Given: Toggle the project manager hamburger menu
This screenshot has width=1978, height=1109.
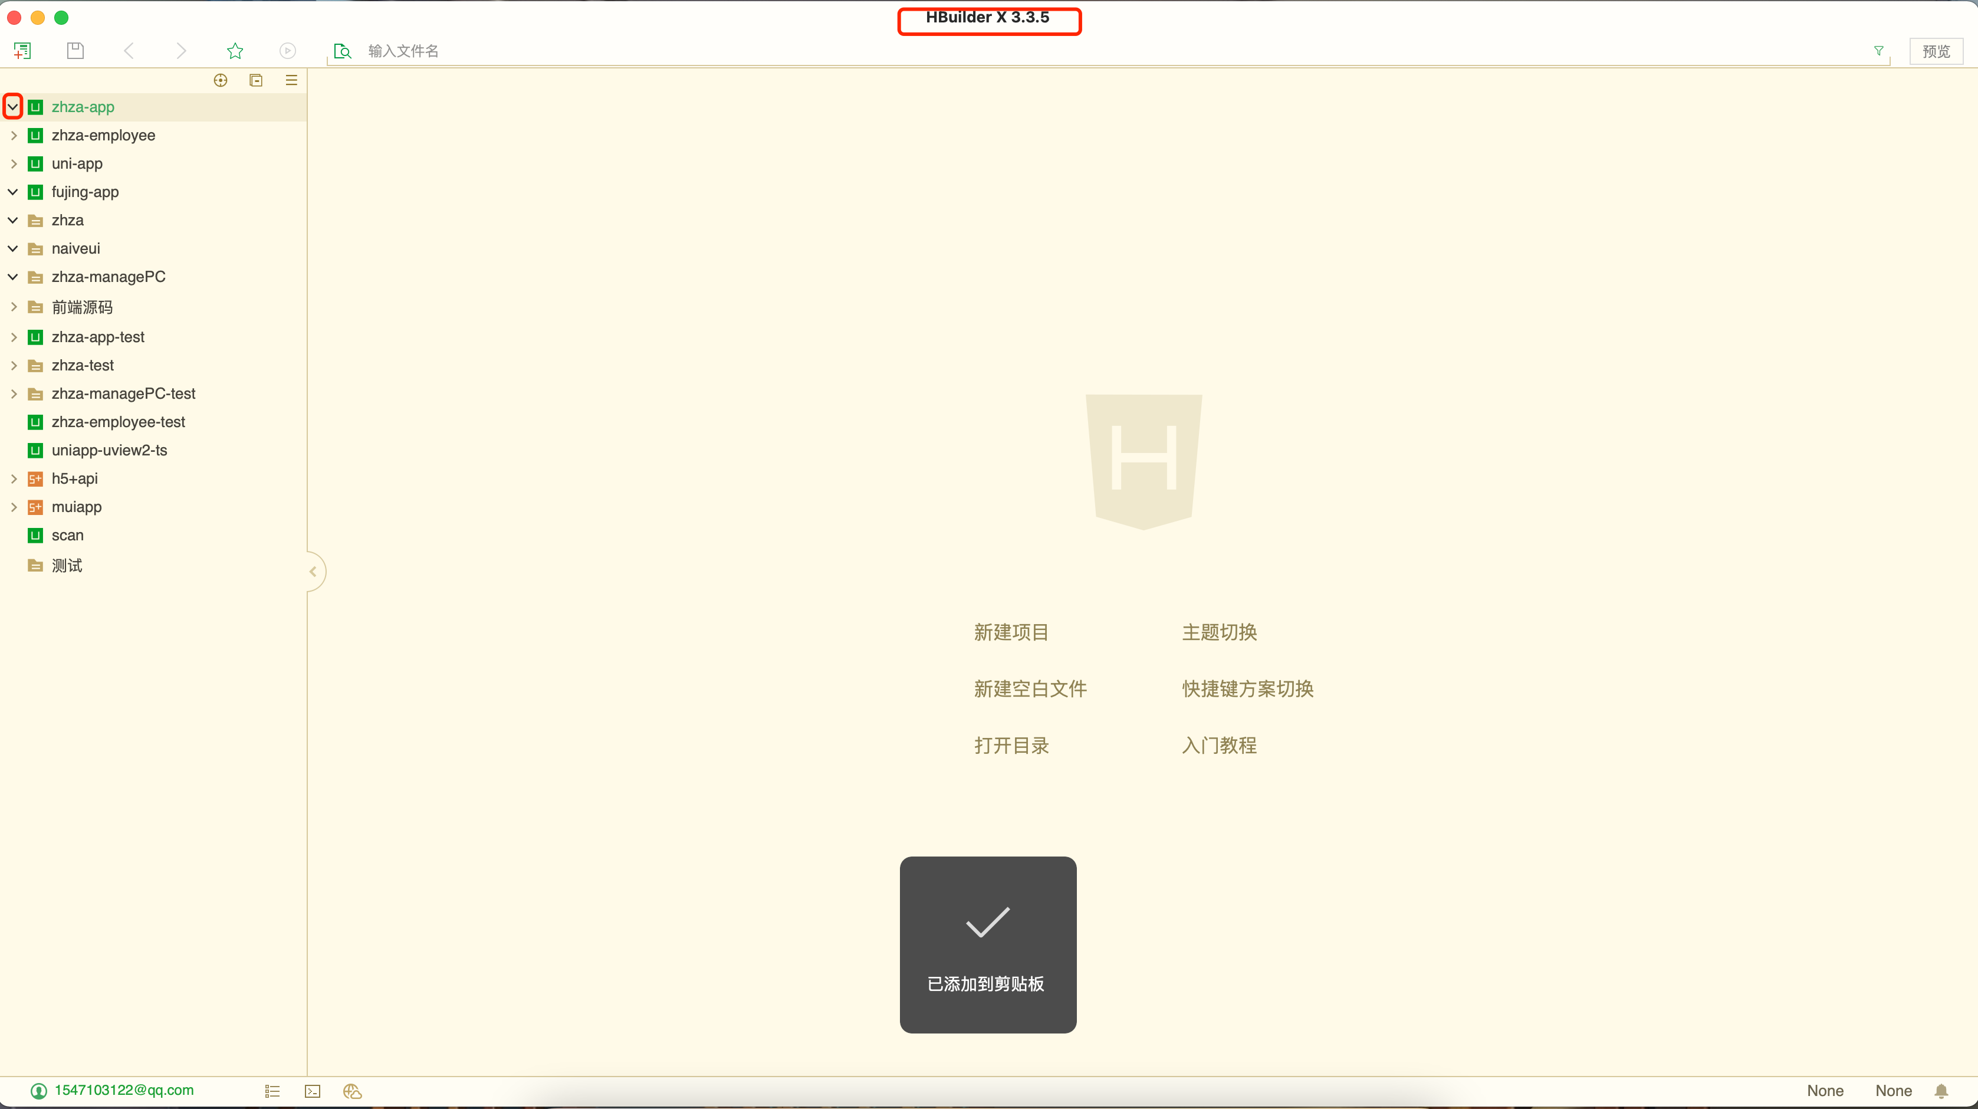Looking at the screenshot, I should point(292,80).
